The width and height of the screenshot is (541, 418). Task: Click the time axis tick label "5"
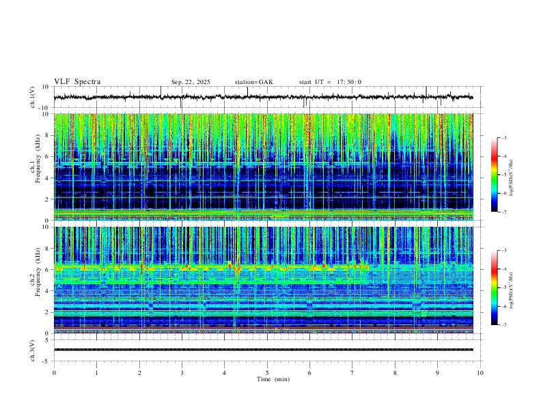tap(267, 373)
